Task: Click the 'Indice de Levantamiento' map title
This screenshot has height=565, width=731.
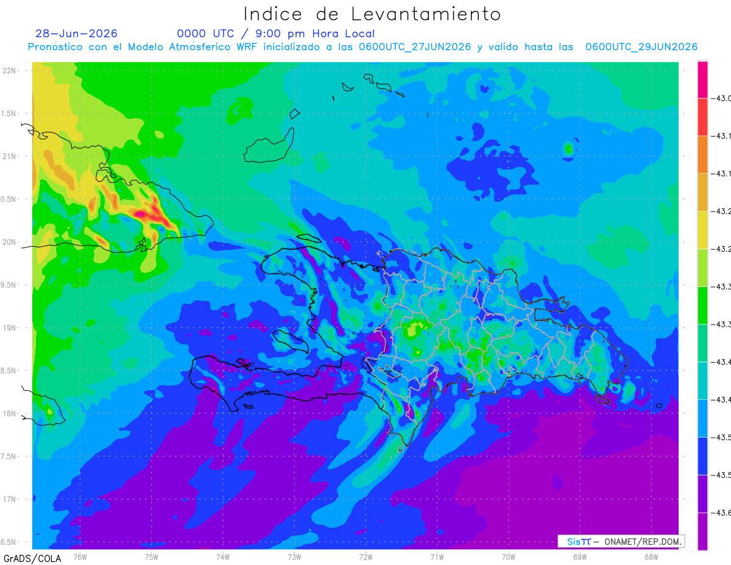Action: (372, 14)
